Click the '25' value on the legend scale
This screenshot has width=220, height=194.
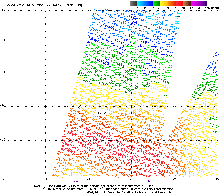[x=168, y=8]
